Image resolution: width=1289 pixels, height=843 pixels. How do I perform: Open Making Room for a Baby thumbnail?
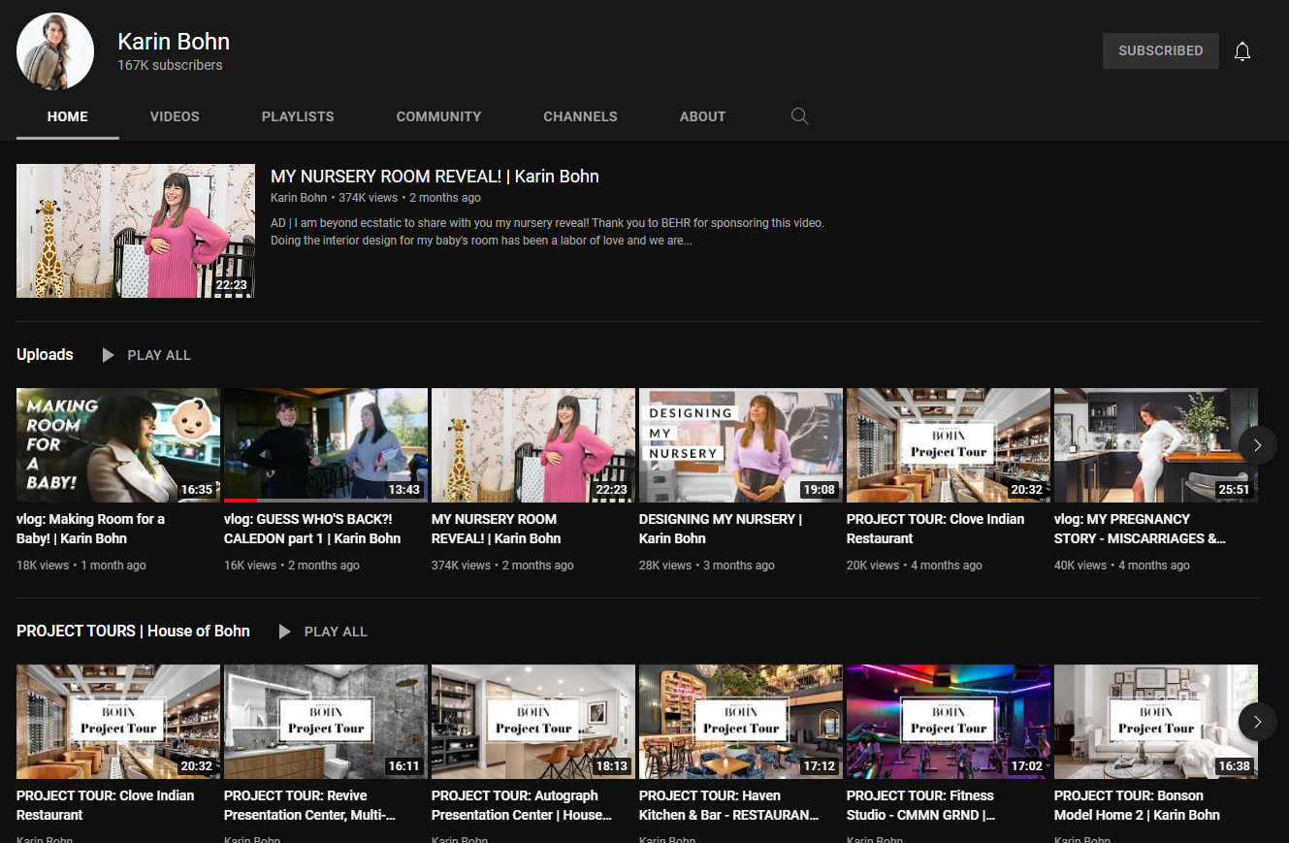(118, 445)
